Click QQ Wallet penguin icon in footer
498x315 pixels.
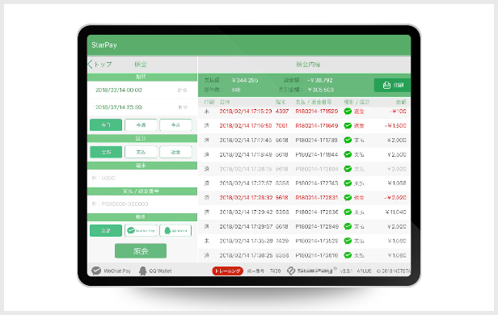click(142, 271)
